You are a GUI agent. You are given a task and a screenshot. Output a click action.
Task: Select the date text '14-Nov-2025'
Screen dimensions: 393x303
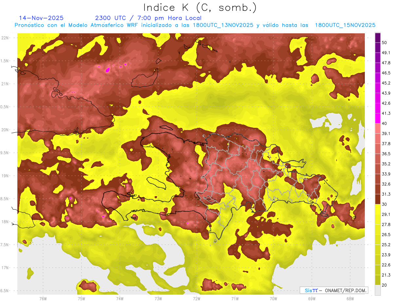click(41, 18)
